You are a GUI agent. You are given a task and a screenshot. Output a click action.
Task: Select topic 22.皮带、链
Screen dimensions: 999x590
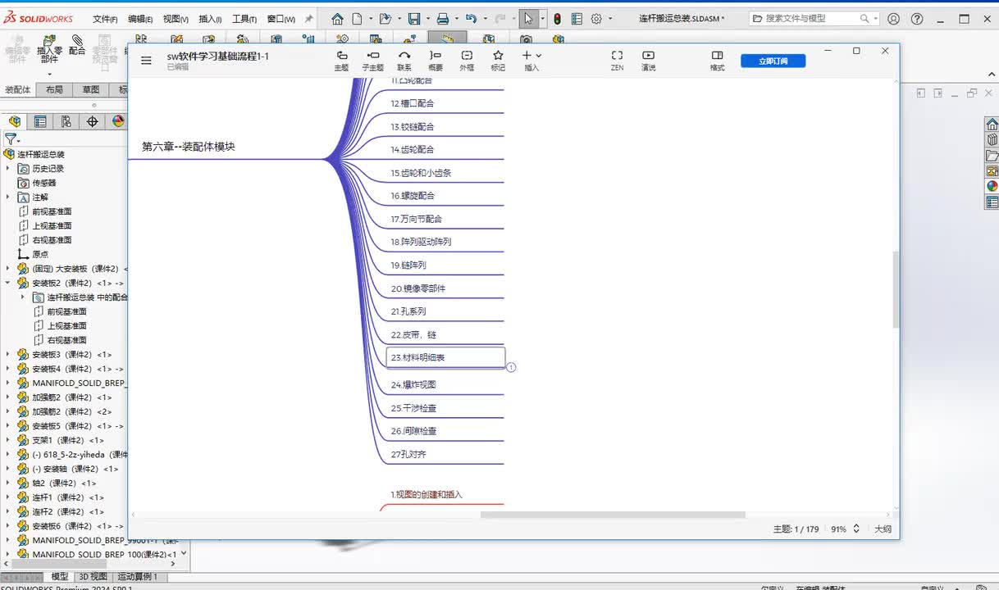click(x=413, y=334)
